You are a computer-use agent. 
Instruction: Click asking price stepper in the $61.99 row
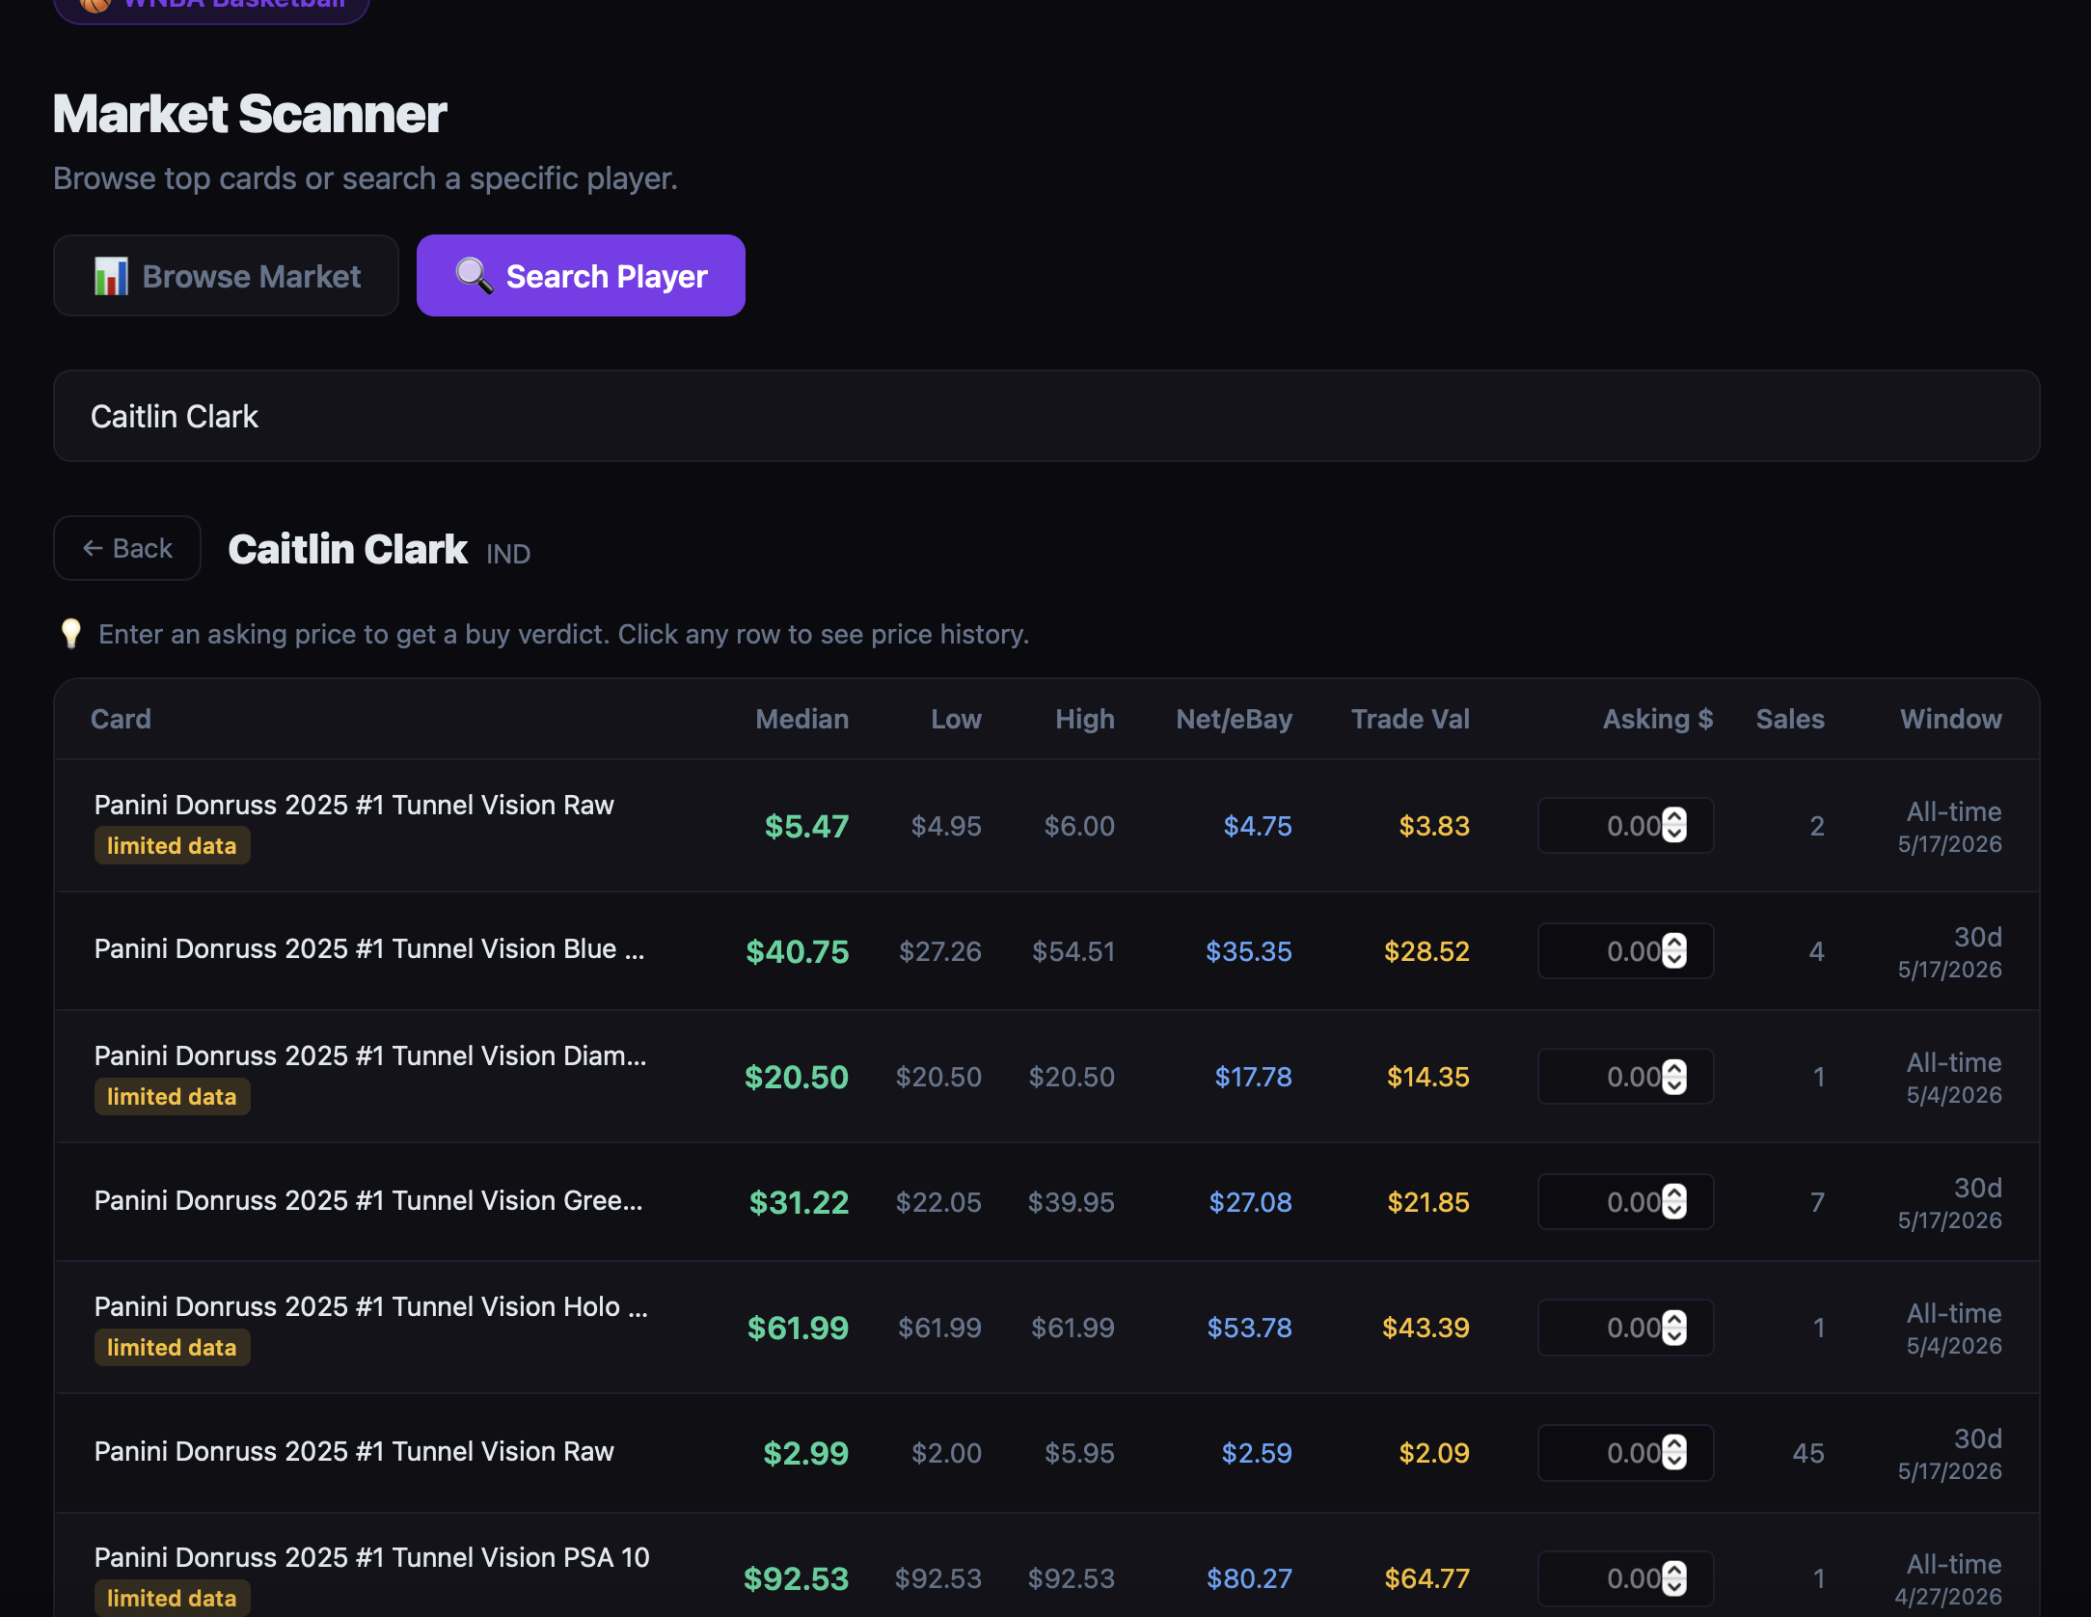(1675, 1328)
